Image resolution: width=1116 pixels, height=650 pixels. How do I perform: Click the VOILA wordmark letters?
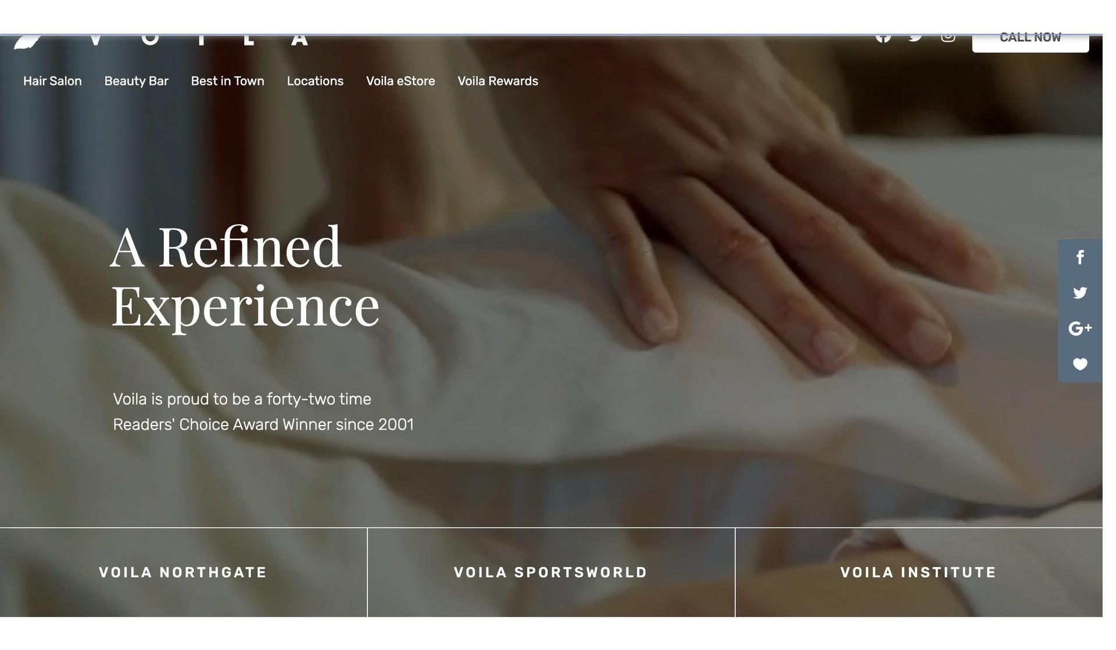click(x=199, y=40)
